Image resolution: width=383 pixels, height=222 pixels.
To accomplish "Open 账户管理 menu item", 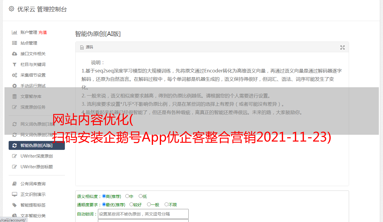I will tap(29, 32).
